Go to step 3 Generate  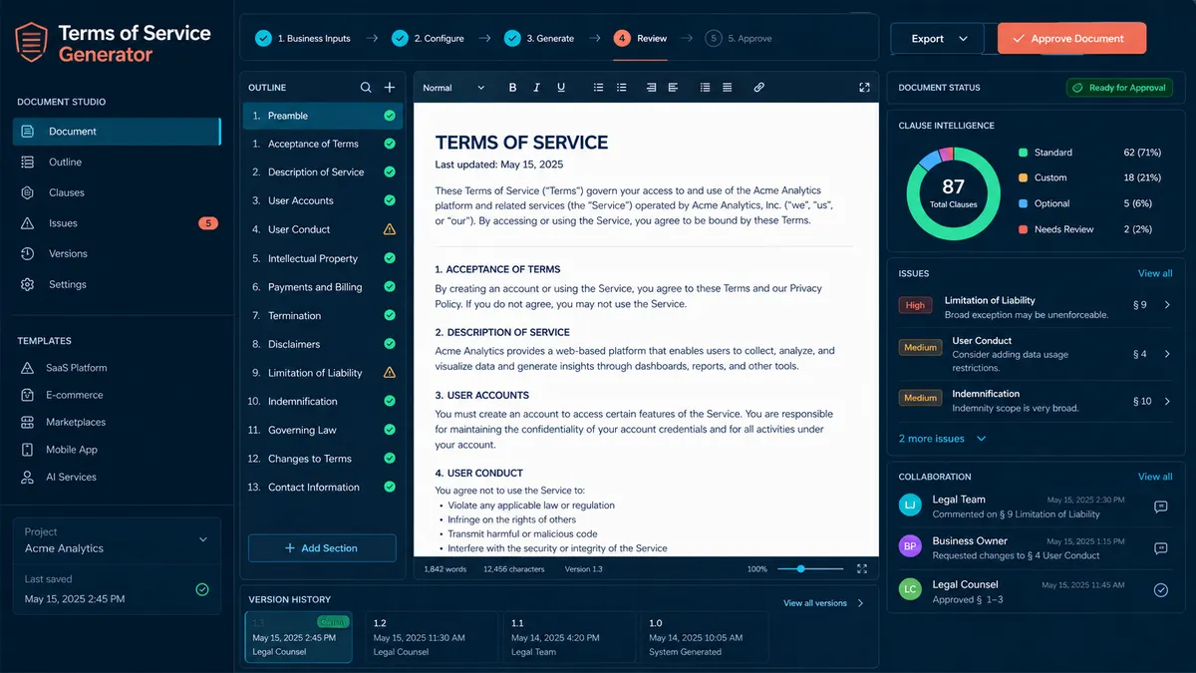(x=539, y=39)
